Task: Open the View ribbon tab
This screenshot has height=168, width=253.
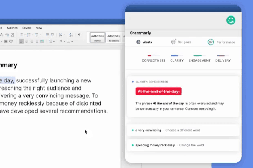Action: click(39, 28)
